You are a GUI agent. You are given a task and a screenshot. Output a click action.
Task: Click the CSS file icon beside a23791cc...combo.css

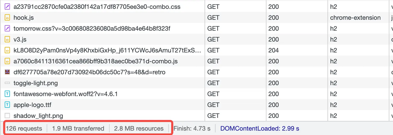7,7
